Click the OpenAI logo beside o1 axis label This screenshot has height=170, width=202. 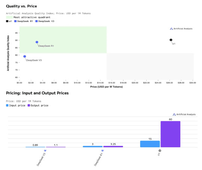[160, 151]
